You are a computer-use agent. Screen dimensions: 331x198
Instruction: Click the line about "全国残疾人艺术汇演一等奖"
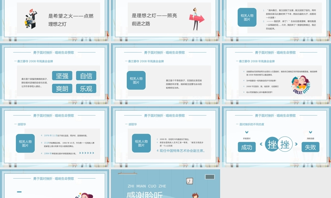181,144
